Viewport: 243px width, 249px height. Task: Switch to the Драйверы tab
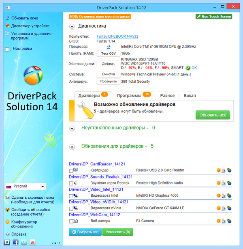pyautogui.click(x=93, y=96)
